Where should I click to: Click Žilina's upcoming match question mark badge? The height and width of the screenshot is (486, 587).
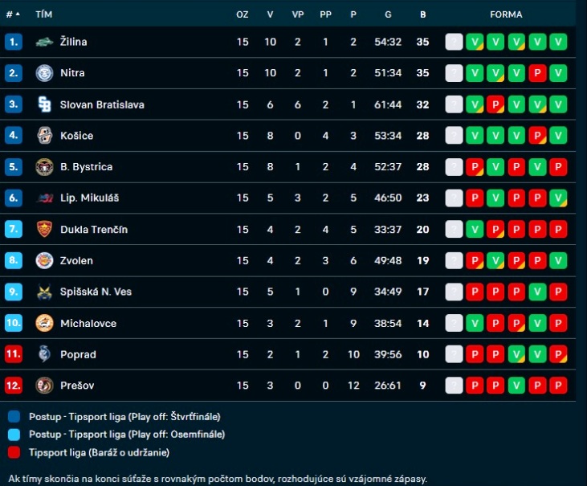pos(455,42)
